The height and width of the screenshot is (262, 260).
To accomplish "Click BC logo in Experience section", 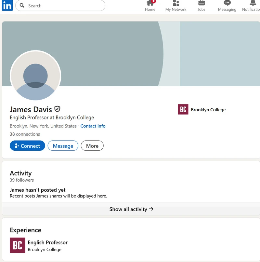I will 17,245.
